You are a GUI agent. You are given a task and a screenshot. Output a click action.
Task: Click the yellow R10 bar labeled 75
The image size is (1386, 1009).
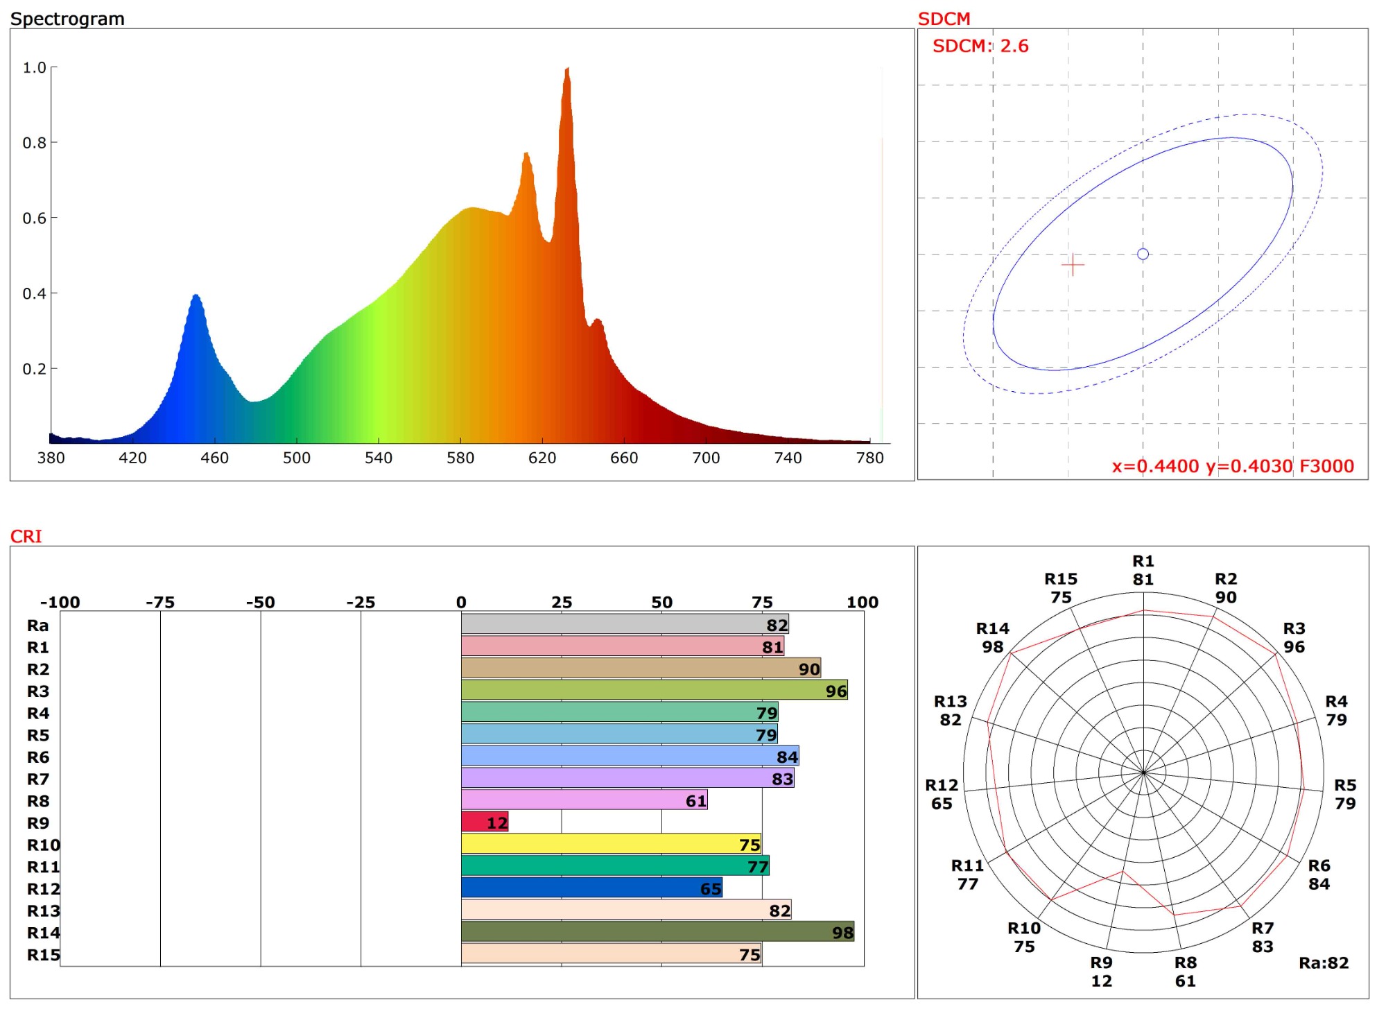tap(610, 845)
